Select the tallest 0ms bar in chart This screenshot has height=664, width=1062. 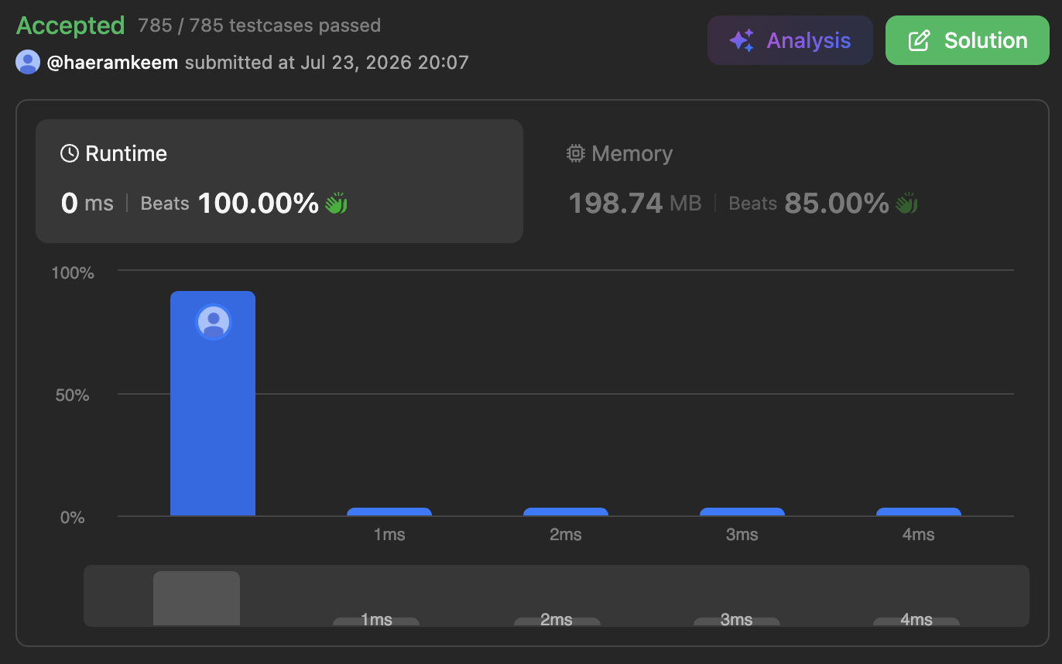[213, 403]
